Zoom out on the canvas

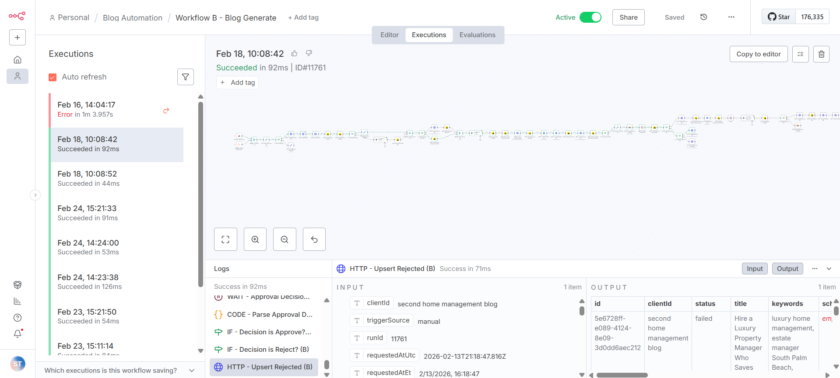pyautogui.click(x=285, y=239)
